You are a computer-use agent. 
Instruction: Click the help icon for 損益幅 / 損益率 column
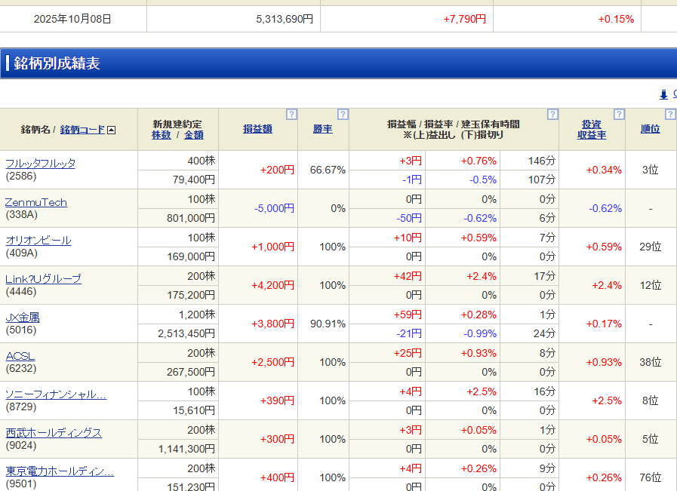tap(552, 115)
